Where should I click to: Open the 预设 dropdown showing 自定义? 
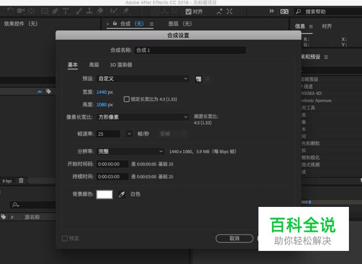(143, 79)
